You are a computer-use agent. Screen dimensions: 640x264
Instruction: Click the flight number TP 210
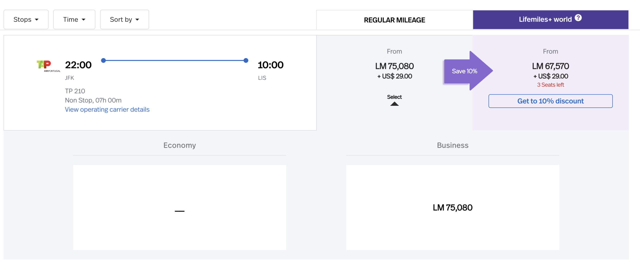75,91
